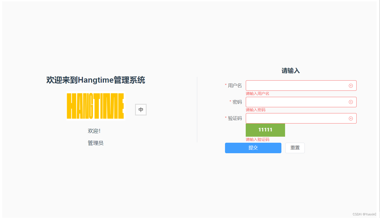The height and width of the screenshot is (218, 380).
Task: Click the 请输入密码 error message
Action: (x=255, y=110)
